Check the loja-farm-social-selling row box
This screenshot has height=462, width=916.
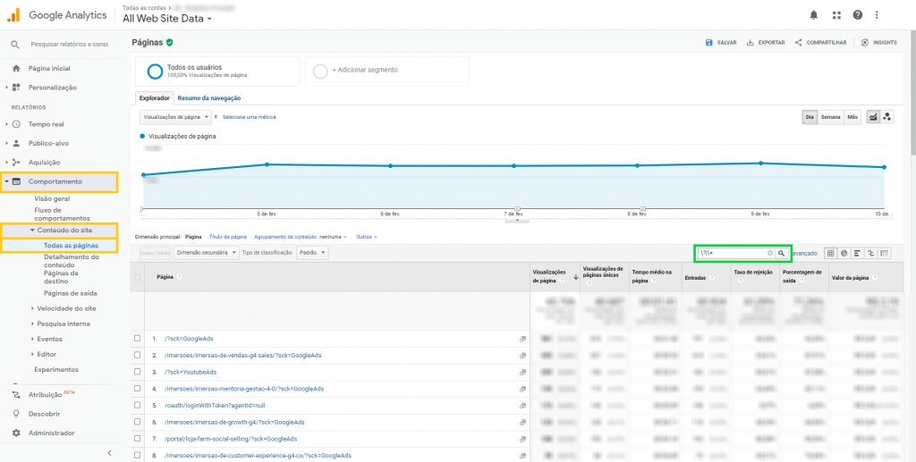click(137, 439)
